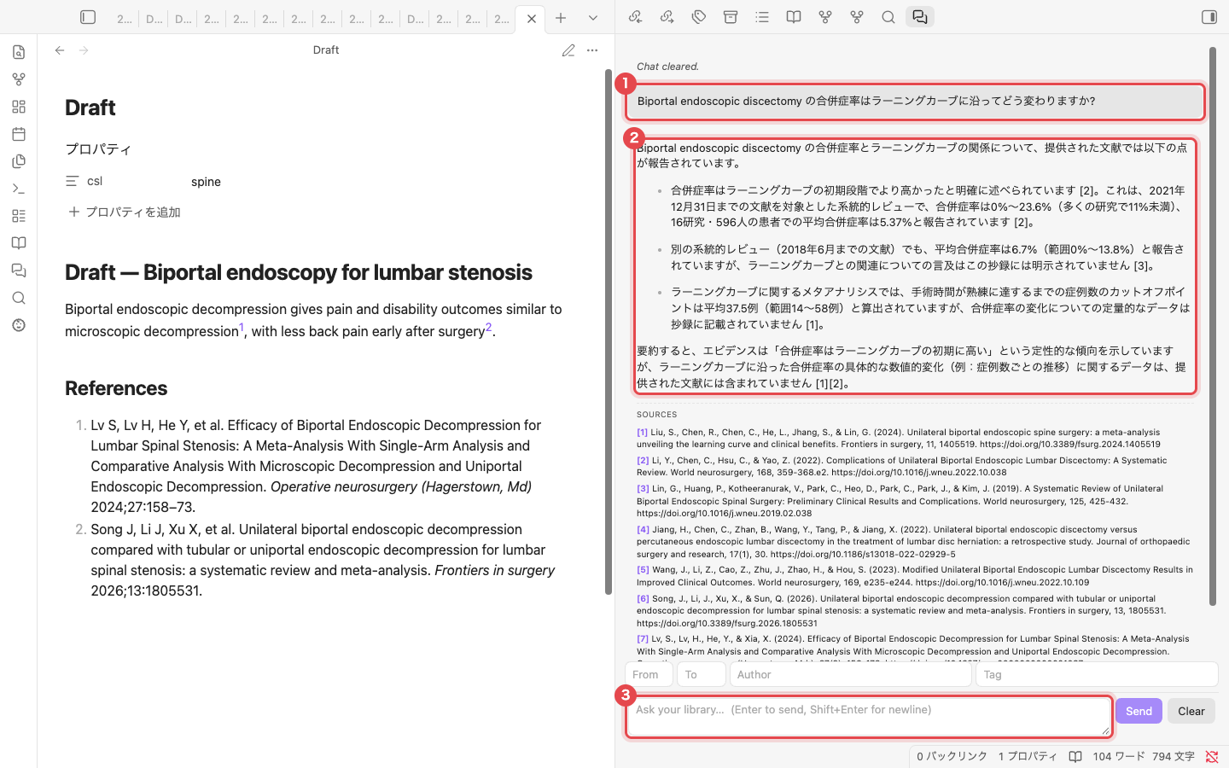
Task: Switch to the first 'D...' tab
Action: click(x=154, y=18)
